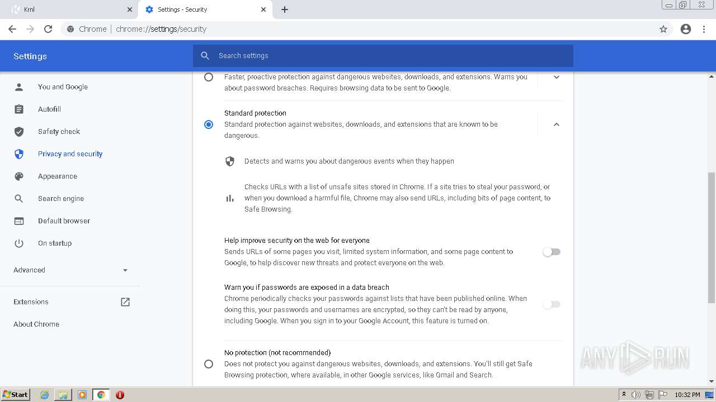Click the search magnifier in settings bar

205,56
